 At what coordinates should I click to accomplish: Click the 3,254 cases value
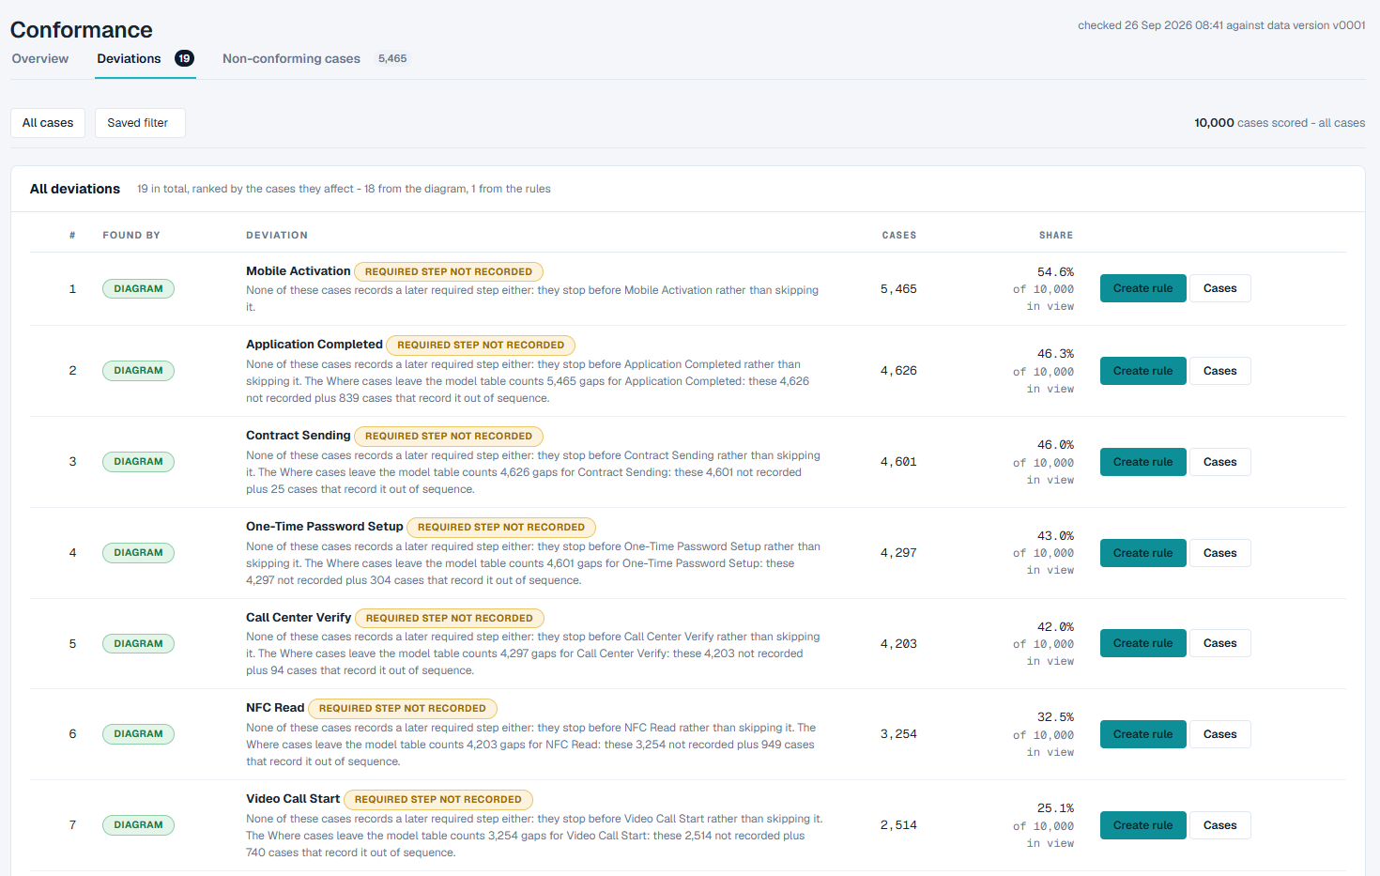pos(898,734)
